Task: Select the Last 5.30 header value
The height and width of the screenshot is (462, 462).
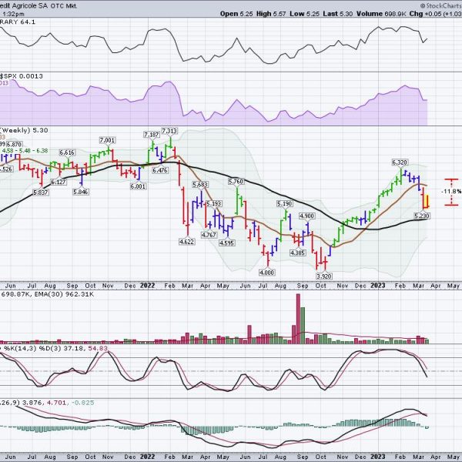Action: [338, 14]
